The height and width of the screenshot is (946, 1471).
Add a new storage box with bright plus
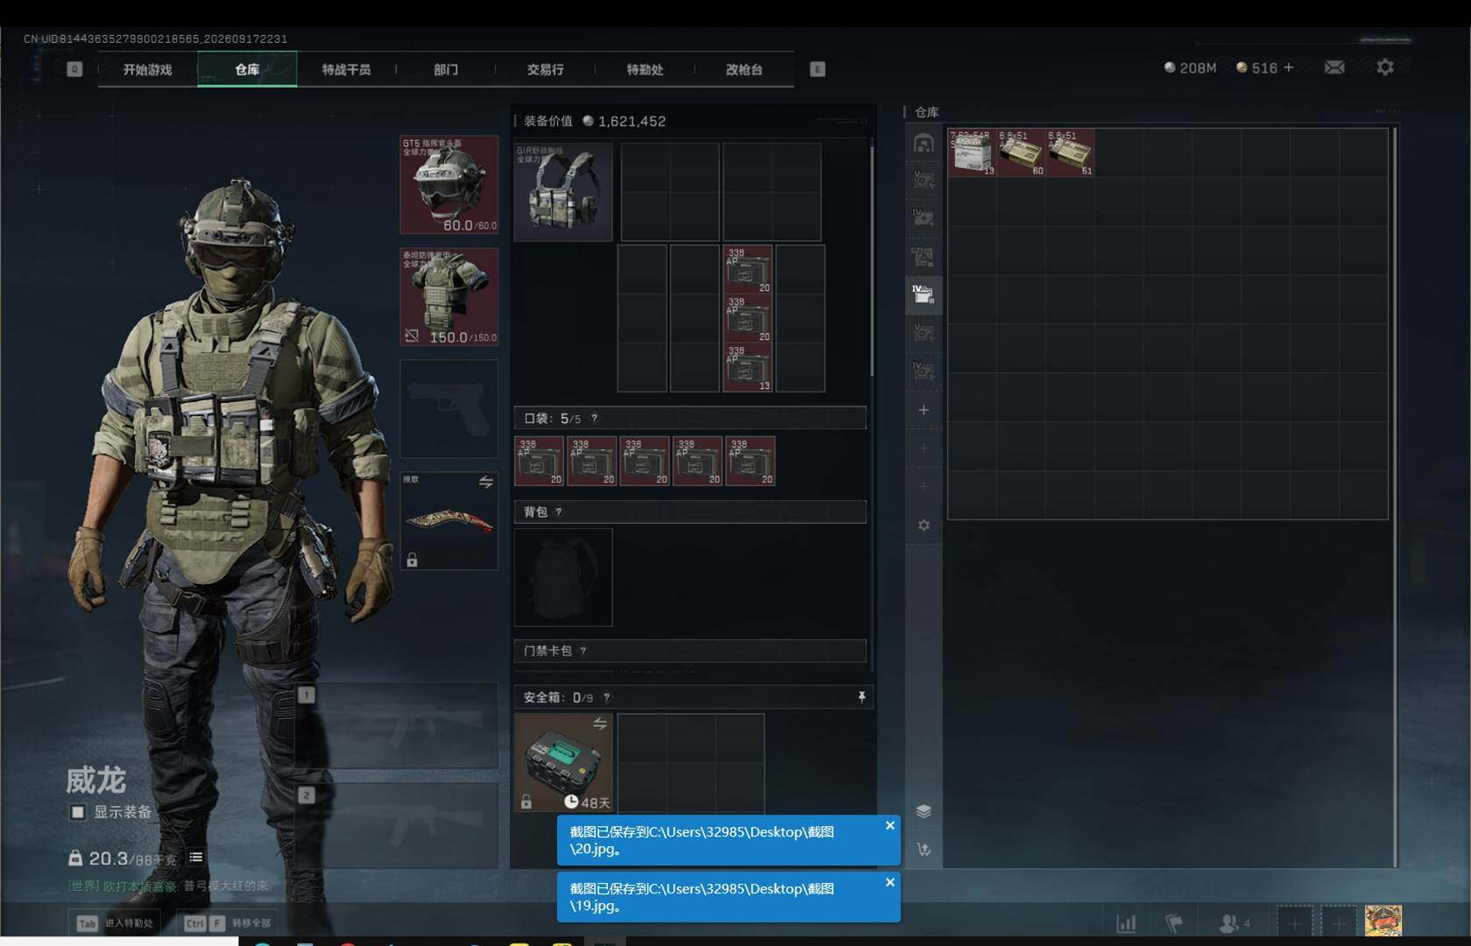click(x=923, y=410)
